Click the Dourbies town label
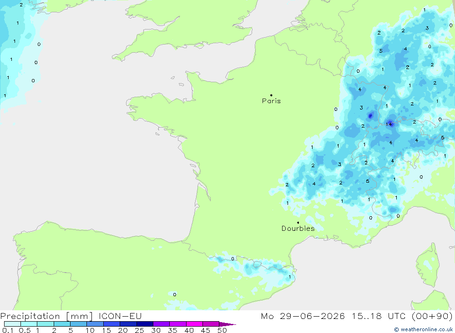The image size is (455, 333). pos(298,229)
